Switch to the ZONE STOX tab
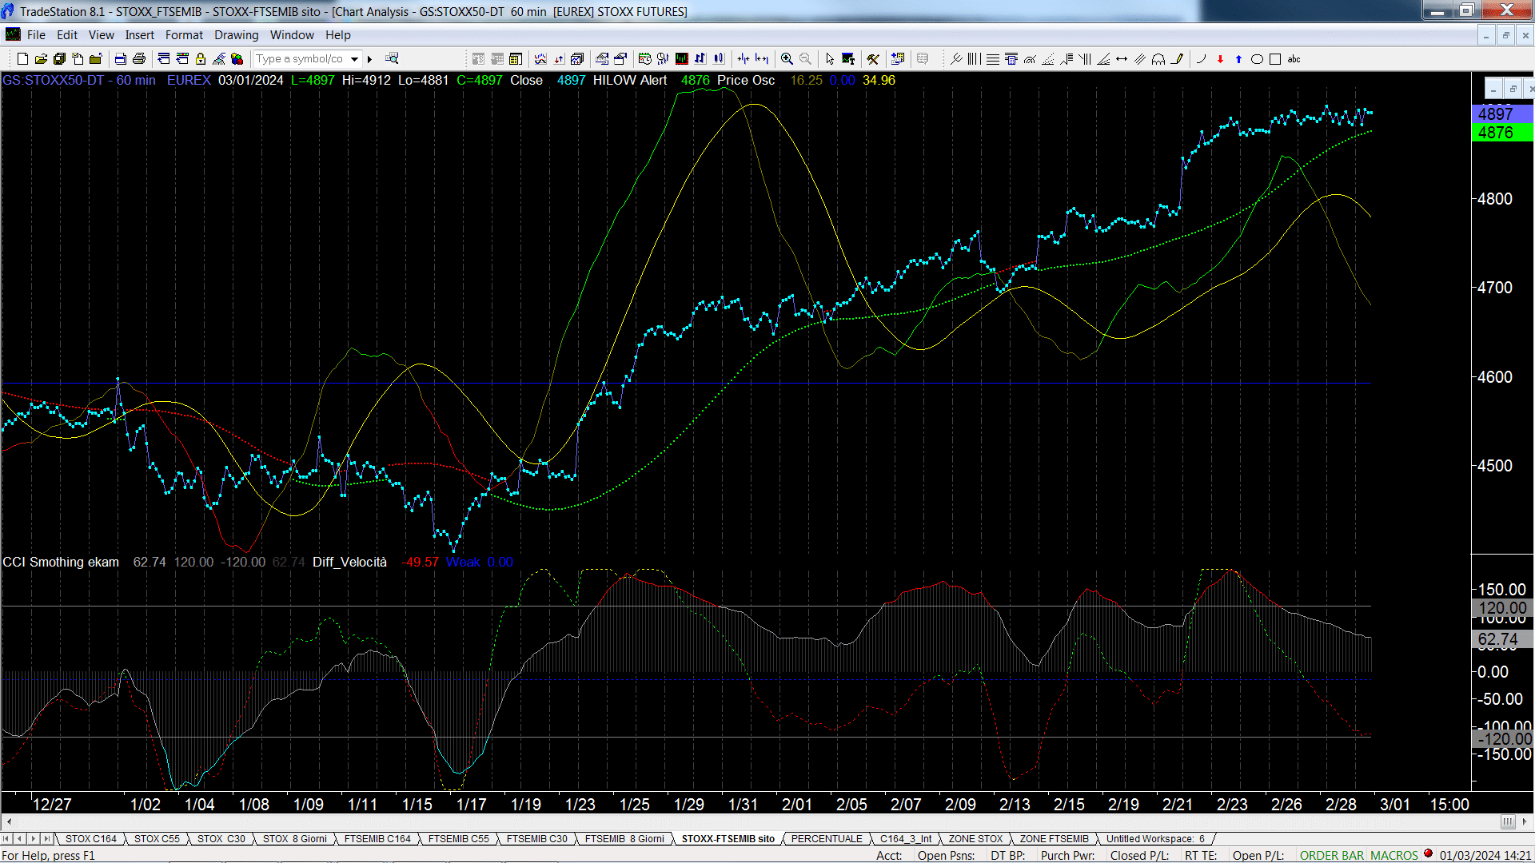This screenshot has height=863, width=1535. click(975, 839)
